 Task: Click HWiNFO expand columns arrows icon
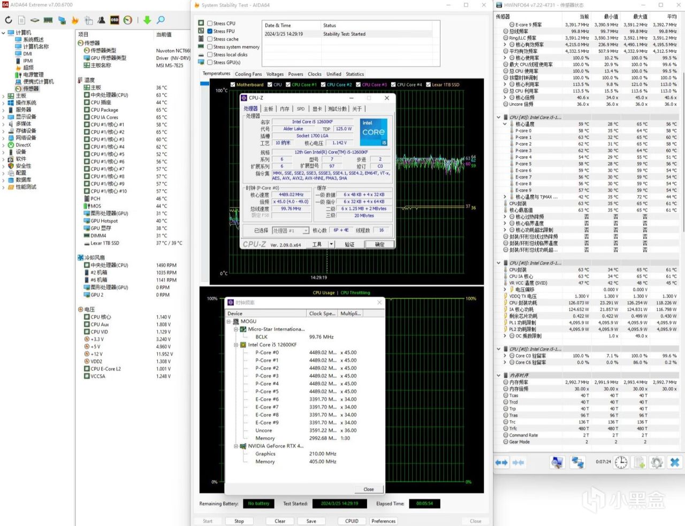pos(501,462)
